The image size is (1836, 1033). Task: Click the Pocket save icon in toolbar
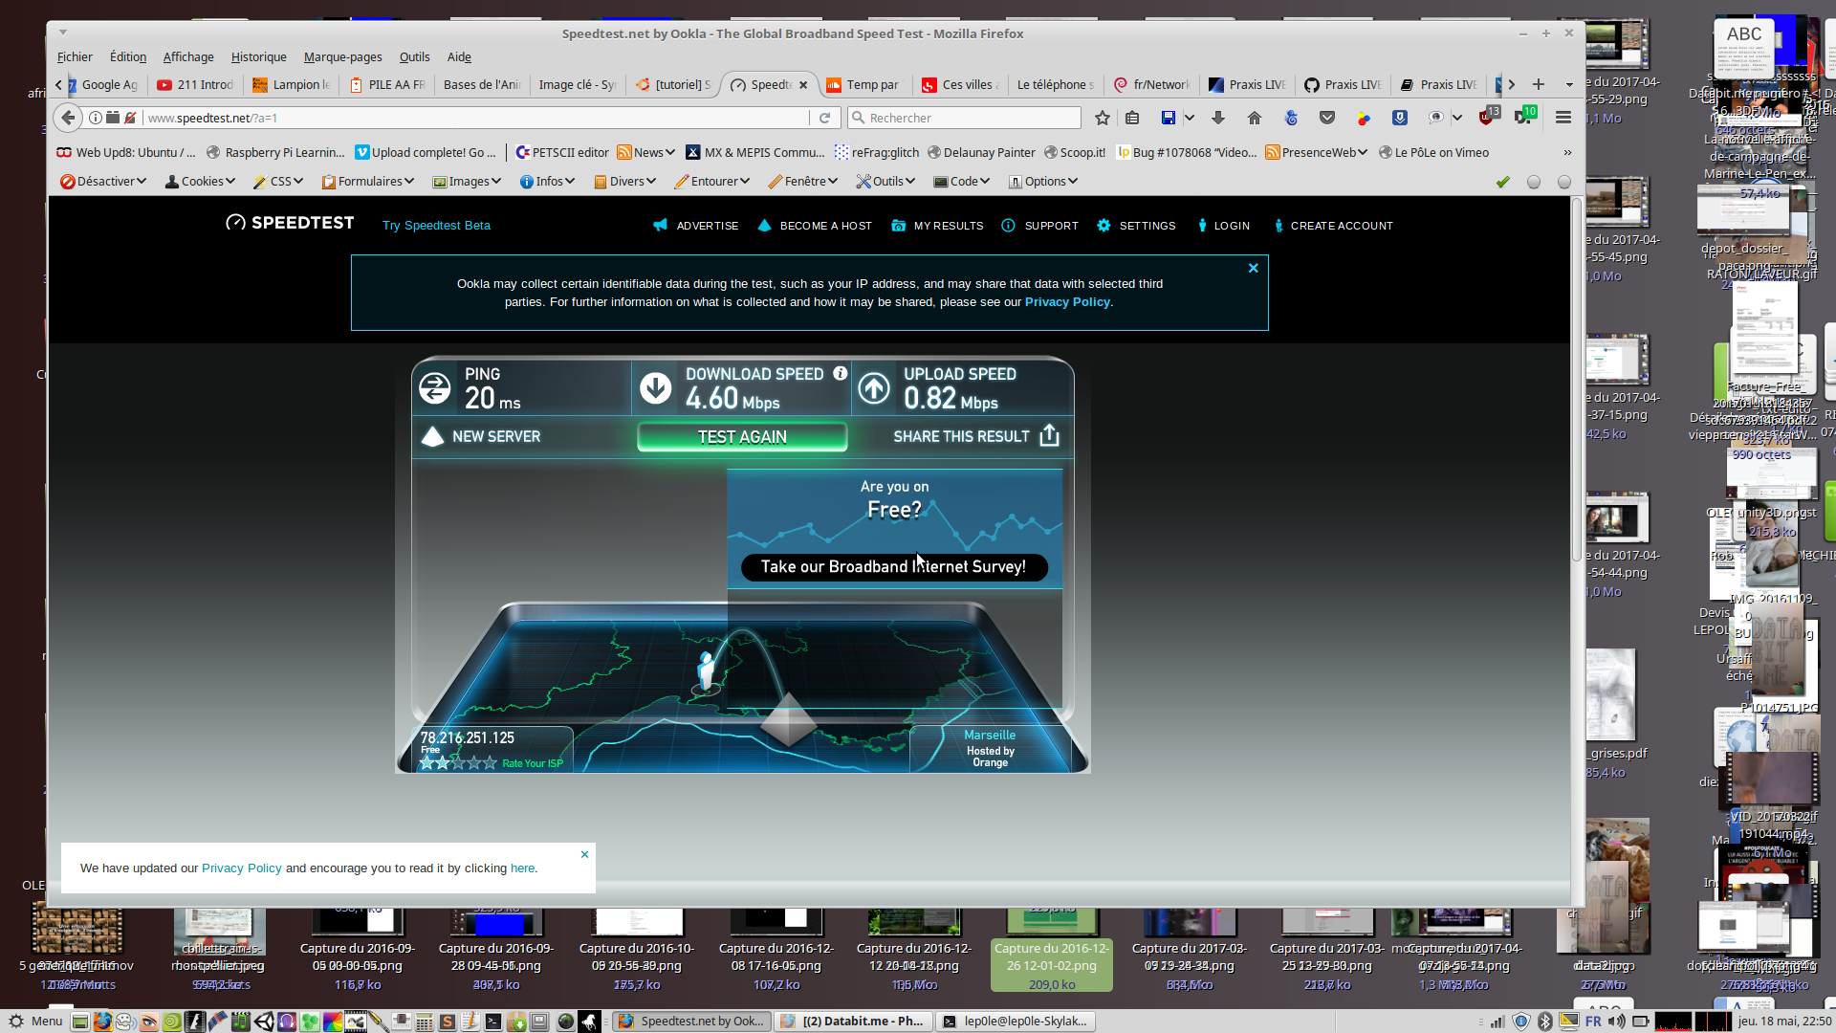pyautogui.click(x=1327, y=118)
